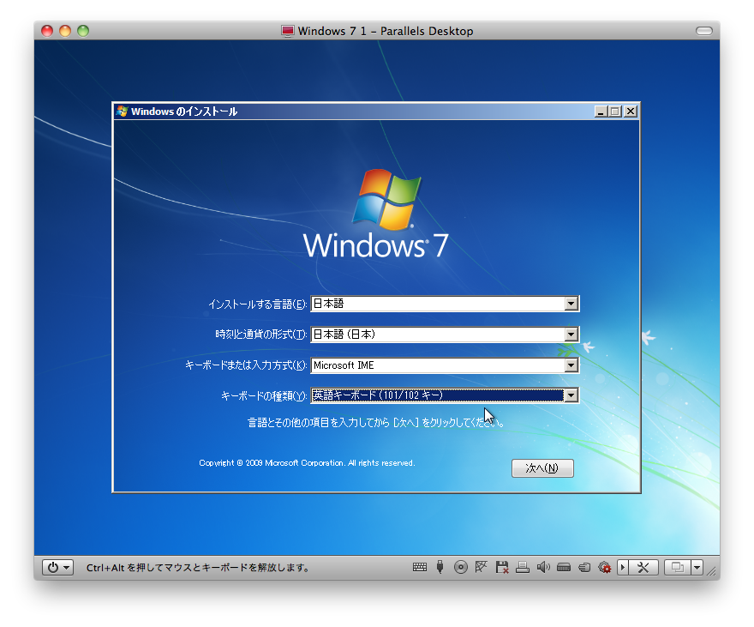The image size is (754, 627).
Task: Click the 次へ(N) Next button
Action: [542, 468]
